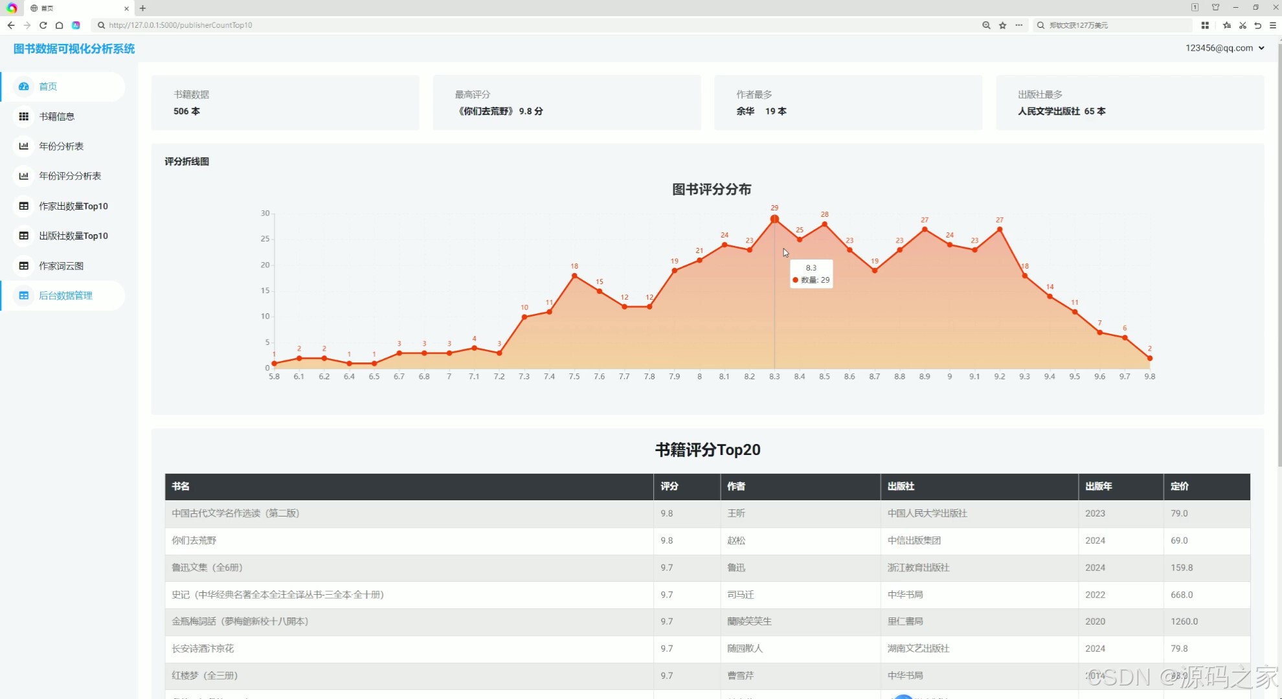Click the grid icon for 书籍信息
This screenshot has width=1282, height=699.
coord(24,116)
